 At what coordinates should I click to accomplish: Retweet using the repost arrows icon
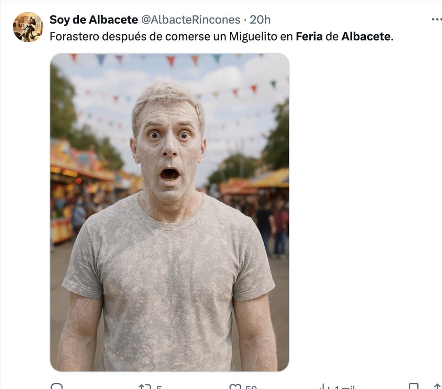coord(144,386)
